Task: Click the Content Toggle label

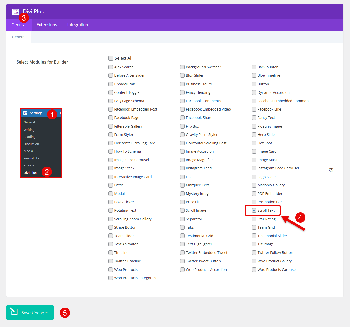Action: click(127, 92)
